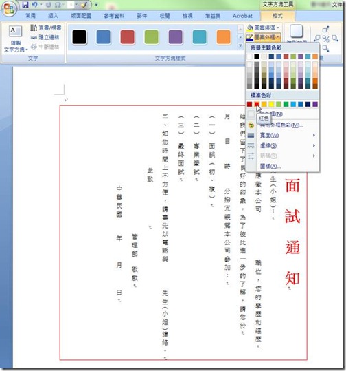
Task: Collapse the 圖案外框 shape outline dropdown arrow
Action: click(x=278, y=37)
